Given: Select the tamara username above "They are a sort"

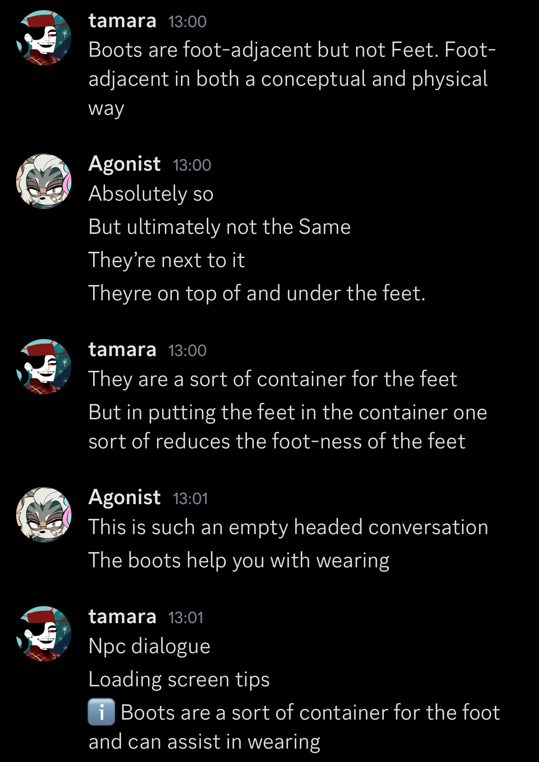Looking at the screenshot, I should (x=122, y=350).
